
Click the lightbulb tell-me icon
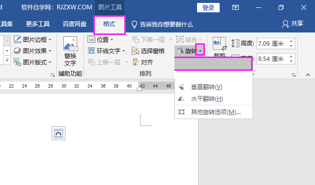(134, 25)
